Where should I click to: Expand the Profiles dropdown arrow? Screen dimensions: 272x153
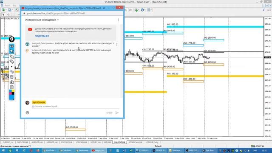(x=12, y=10)
